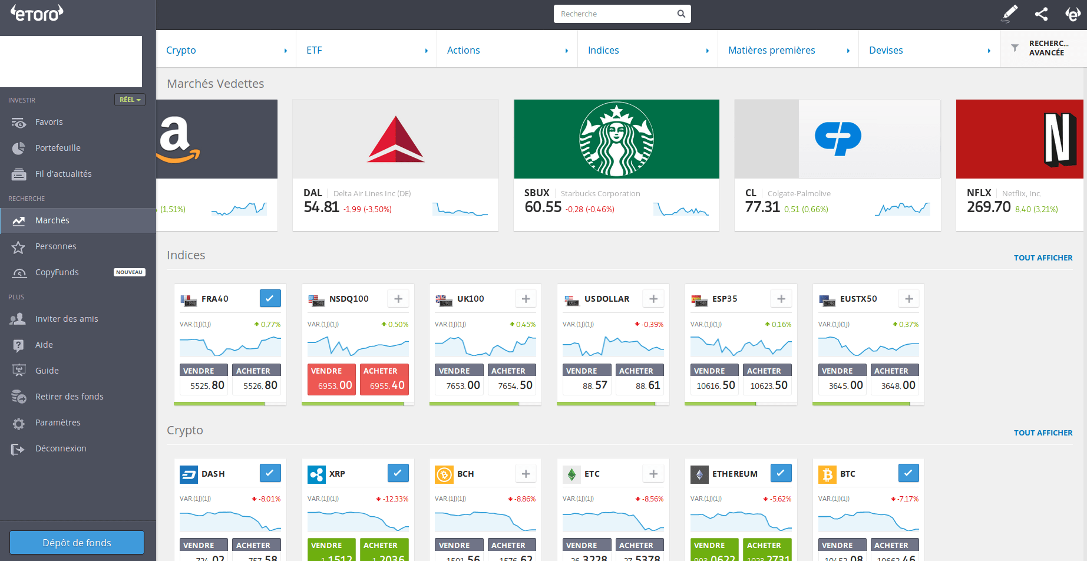The width and height of the screenshot is (1087, 561).
Task: Click the Retirer des fonds coins icon
Action: (19, 397)
